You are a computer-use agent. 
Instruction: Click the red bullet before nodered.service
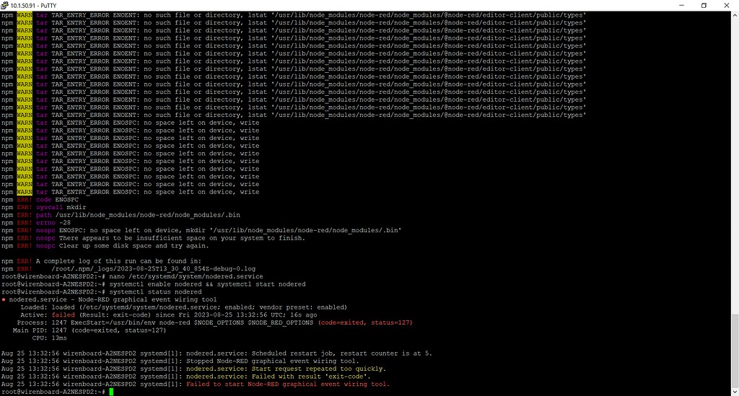(x=4, y=299)
